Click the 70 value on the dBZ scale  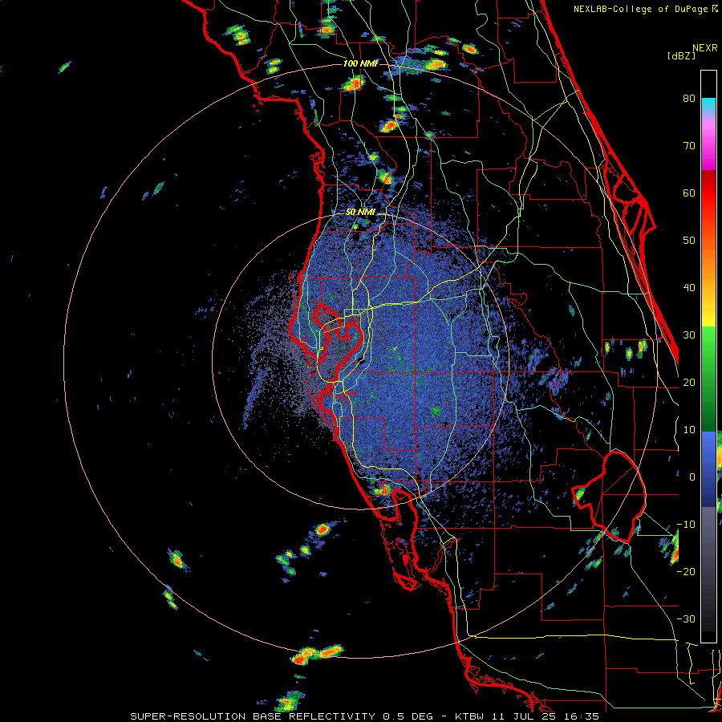pos(689,146)
